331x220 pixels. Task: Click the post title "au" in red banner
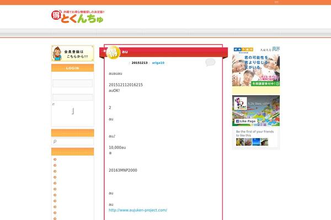pyautogui.click(x=125, y=52)
